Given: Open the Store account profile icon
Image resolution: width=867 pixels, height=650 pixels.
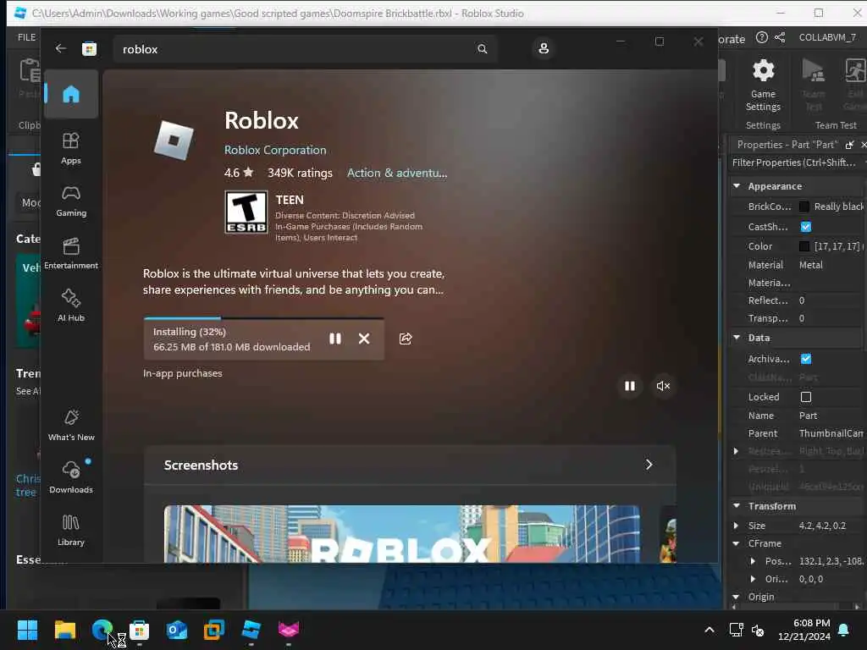Looking at the screenshot, I should click(544, 48).
